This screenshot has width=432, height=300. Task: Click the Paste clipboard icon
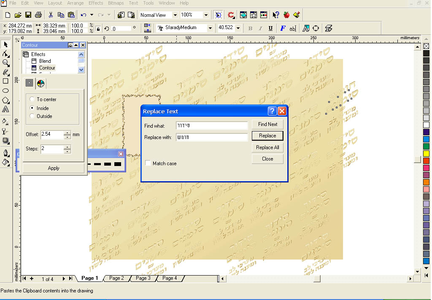click(71, 15)
